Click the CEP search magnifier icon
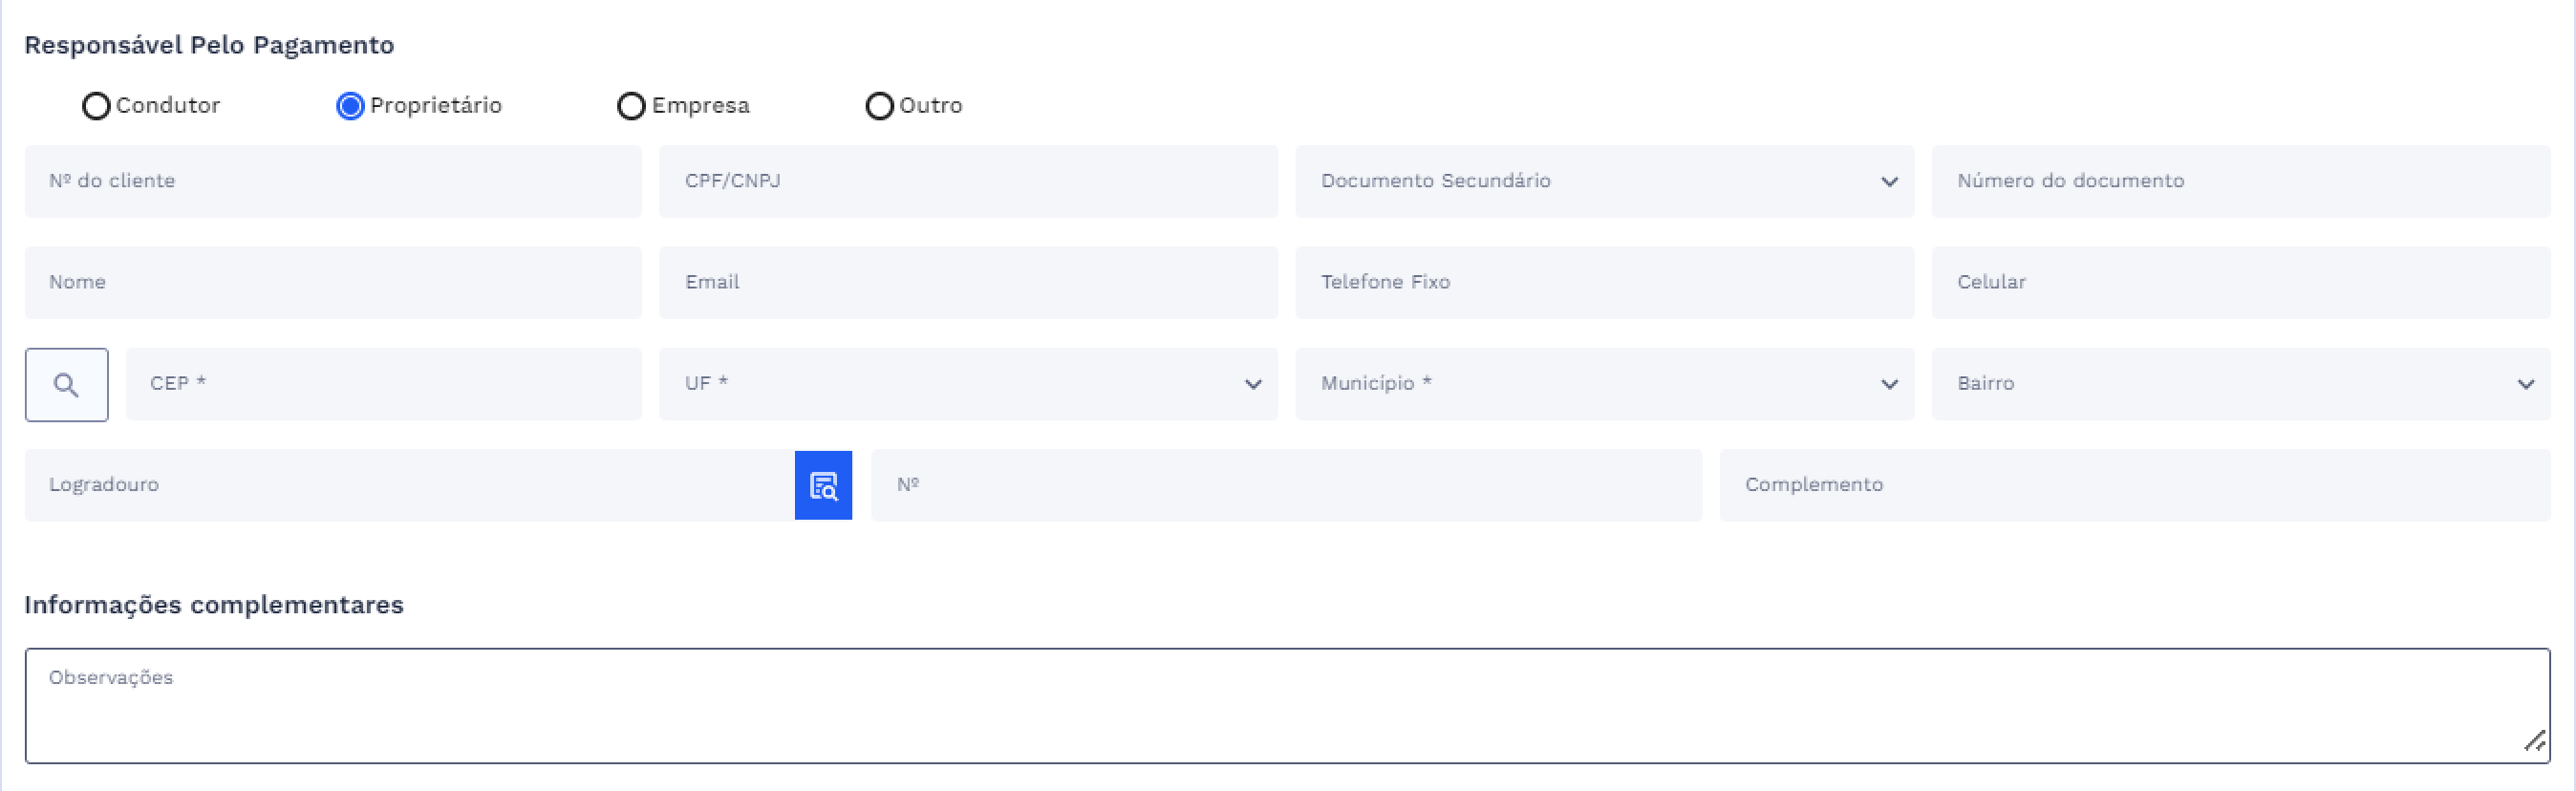 coord(66,385)
